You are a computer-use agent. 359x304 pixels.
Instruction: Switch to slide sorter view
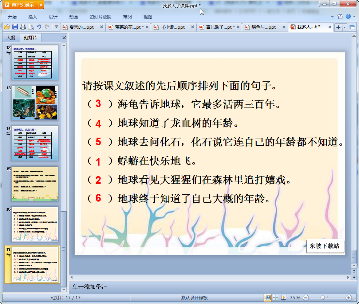pyautogui.click(x=276, y=297)
